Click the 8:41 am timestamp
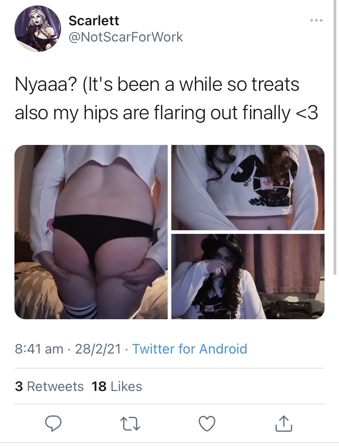 pos(39,349)
